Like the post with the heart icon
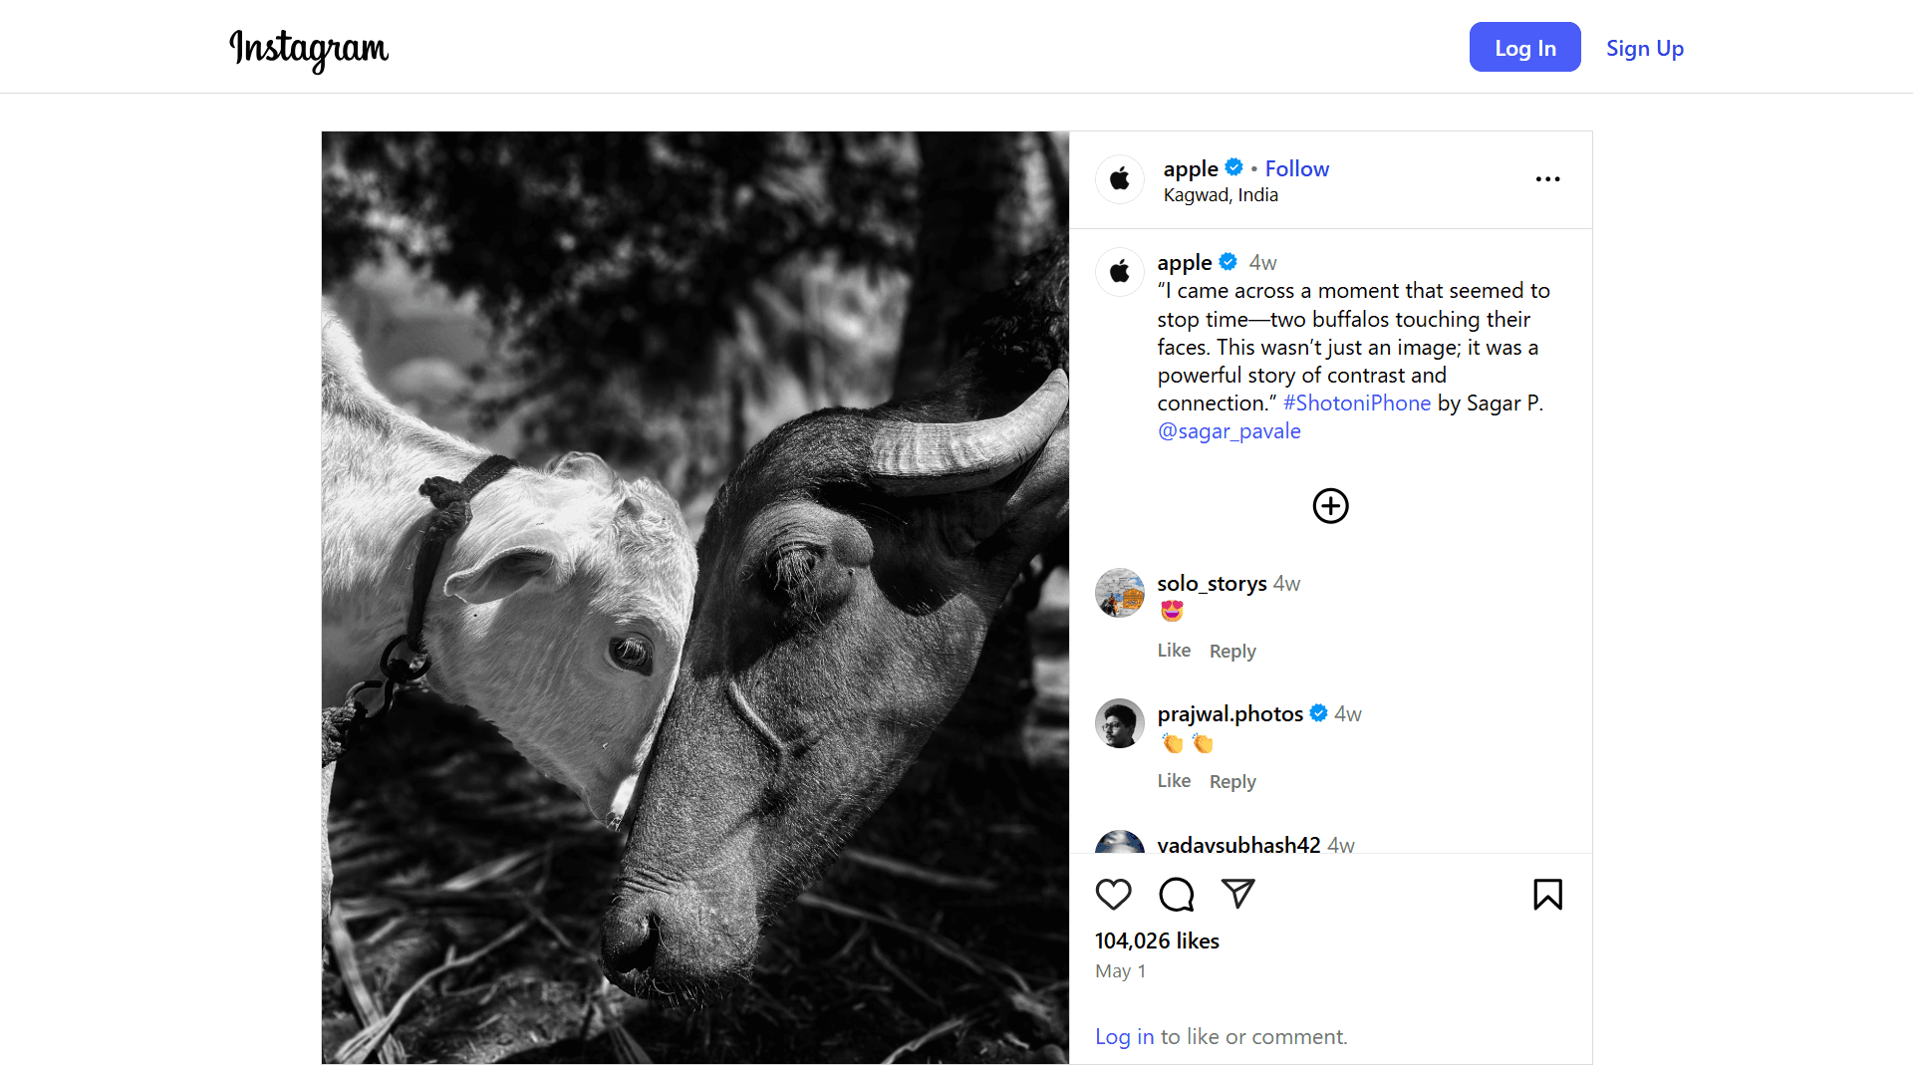This screenshot has width=1913, height=1076. click(1113, 894)
